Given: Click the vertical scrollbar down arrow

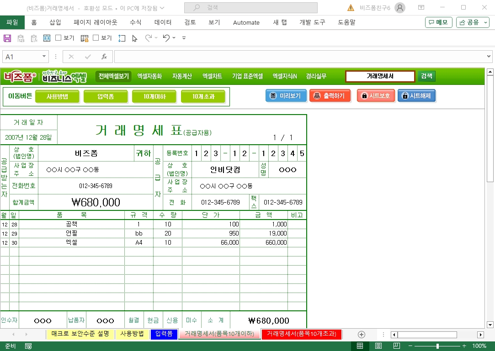Looking at the screenshot, I should [490, 325].
